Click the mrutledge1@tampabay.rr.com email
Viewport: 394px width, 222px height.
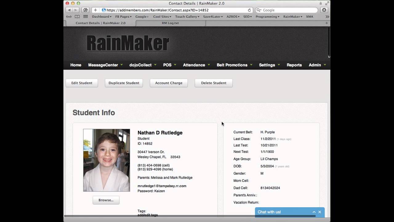(162, 186)
